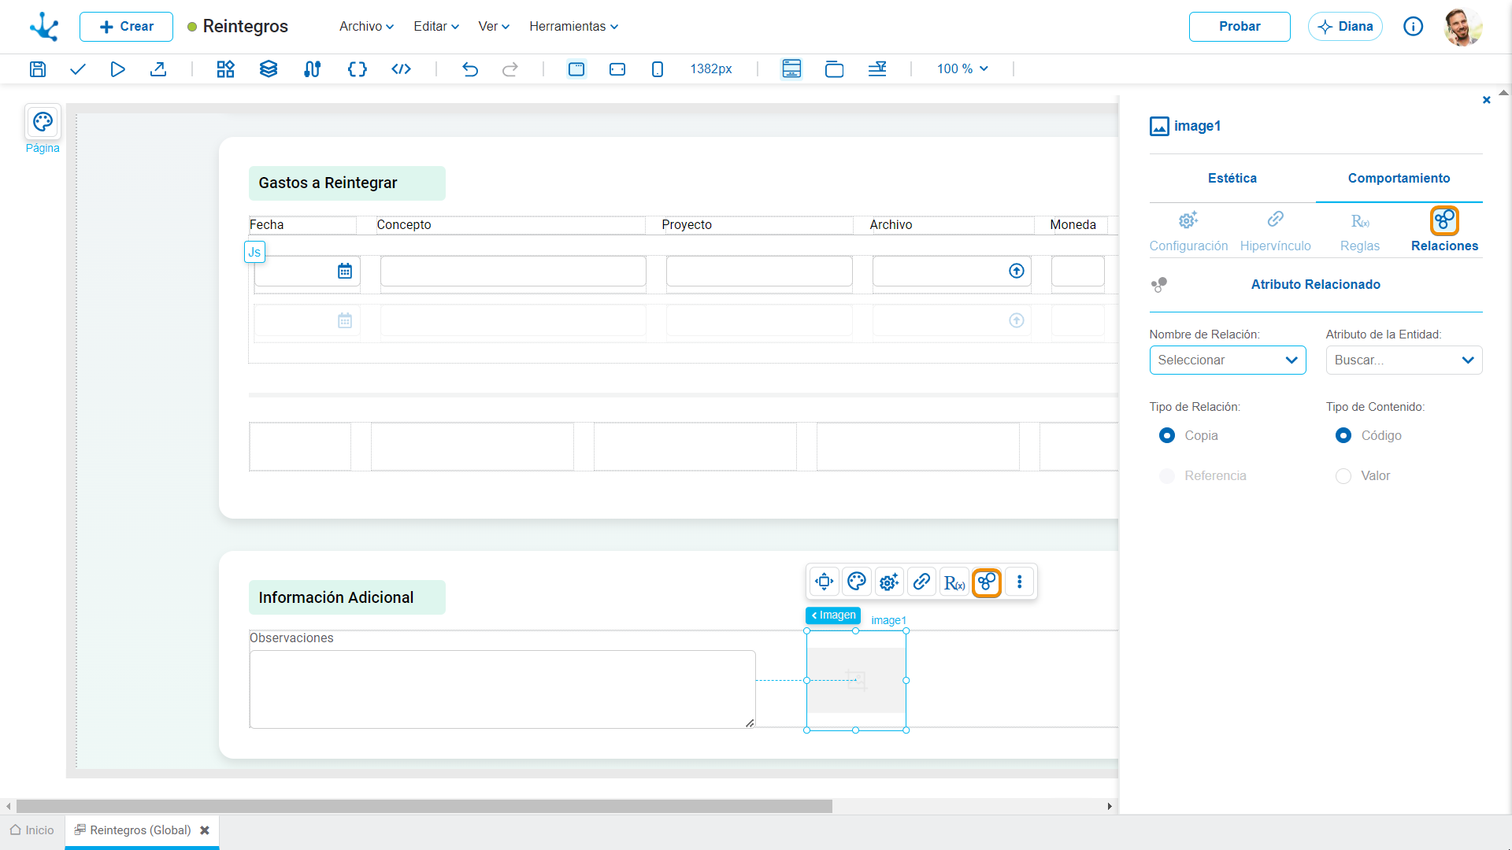1512x850 pixels.
Task: Click the publish export icon
Action: [x=158, y=69]
